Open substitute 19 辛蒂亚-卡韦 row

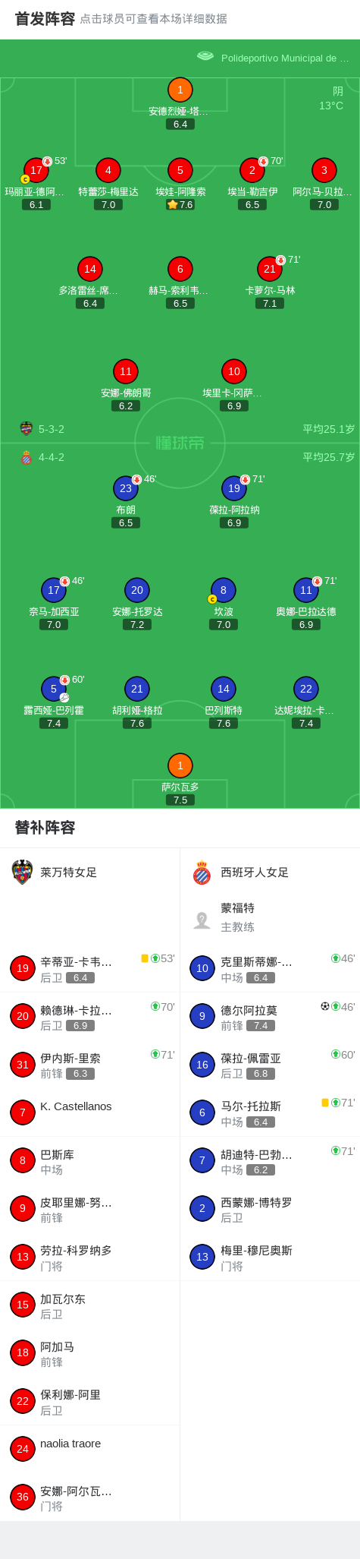tap(90, 968)
